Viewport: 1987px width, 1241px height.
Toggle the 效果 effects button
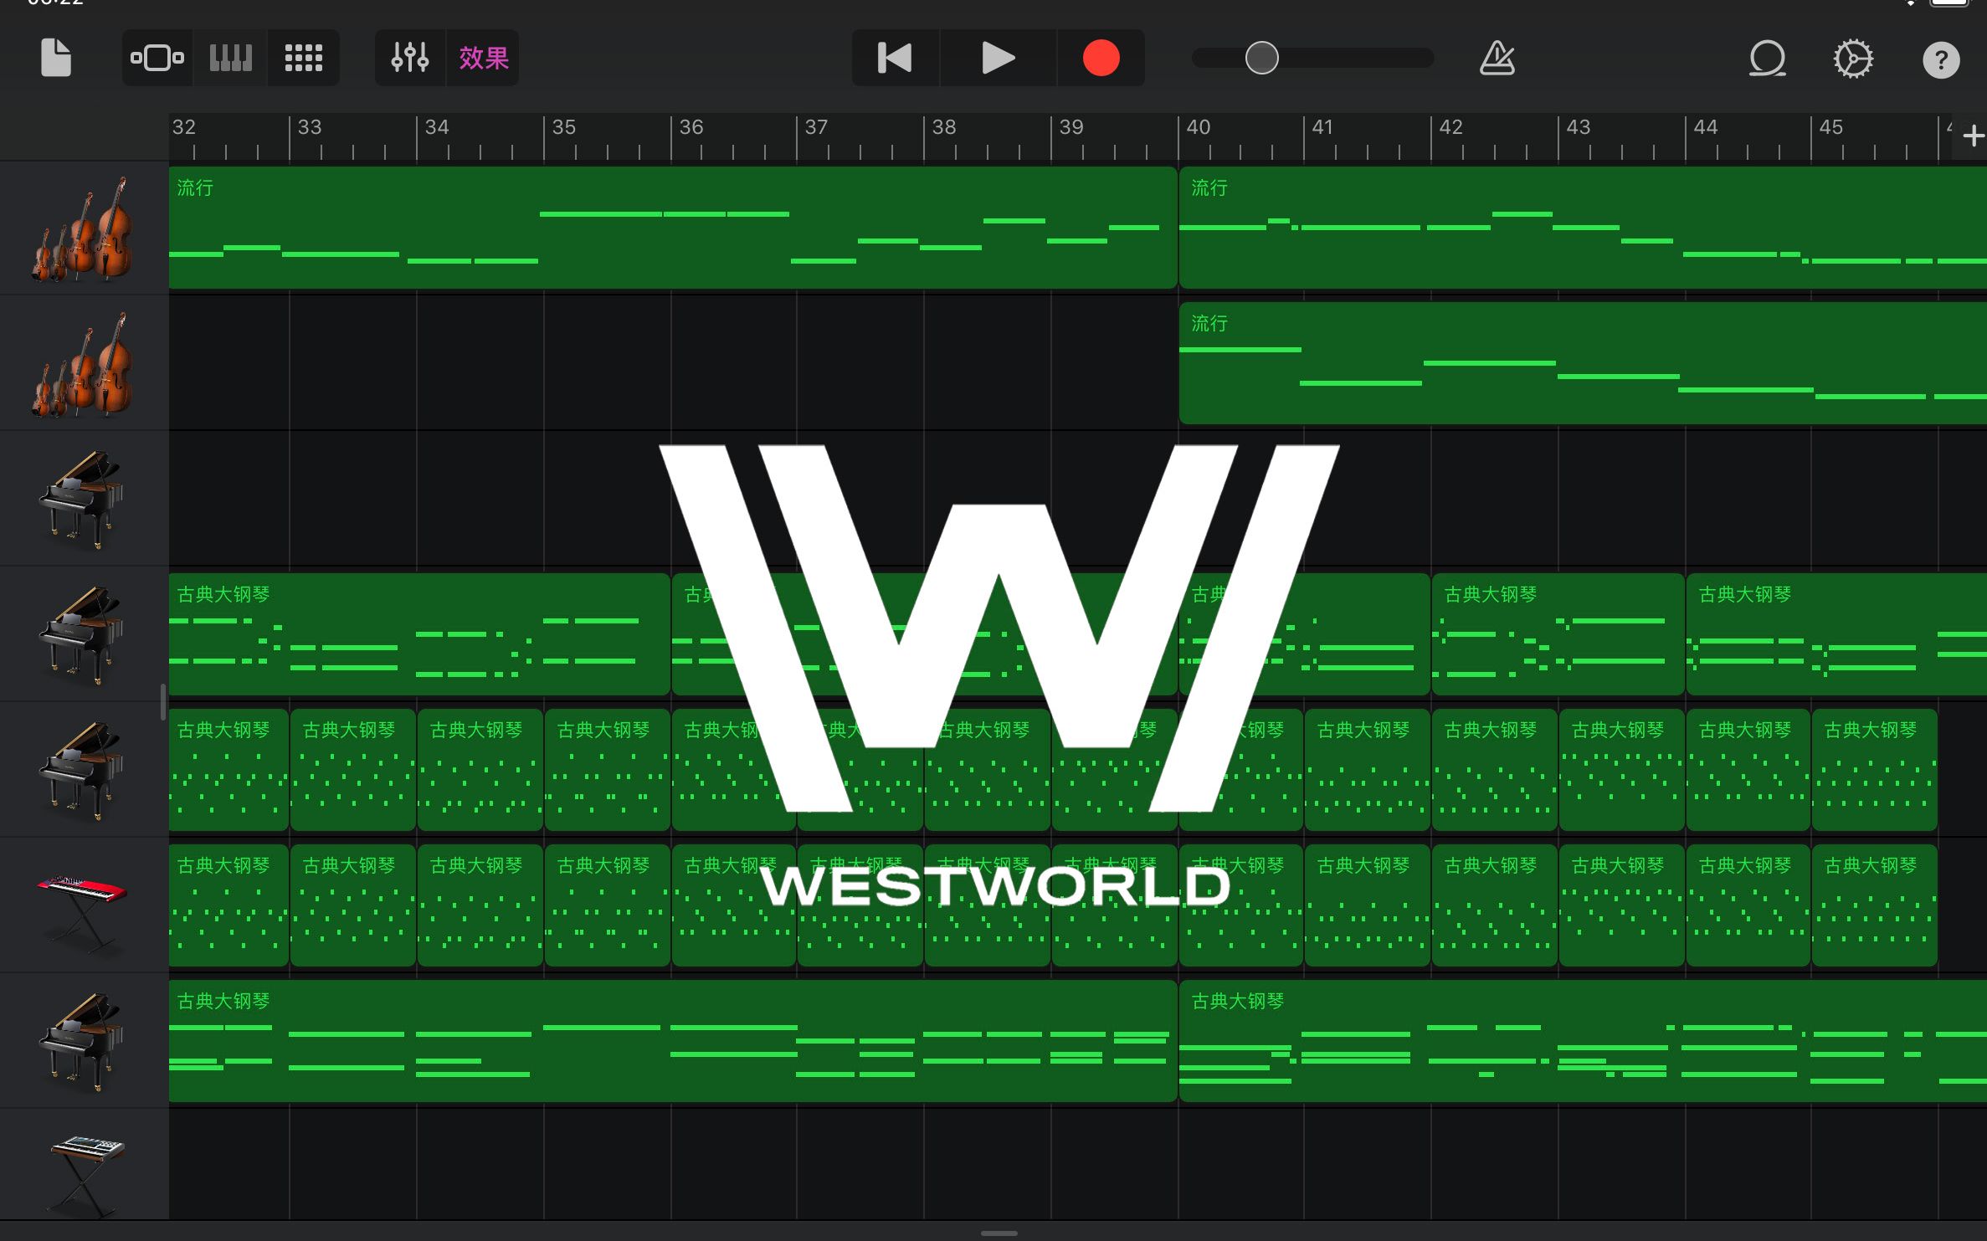(483, 58)
